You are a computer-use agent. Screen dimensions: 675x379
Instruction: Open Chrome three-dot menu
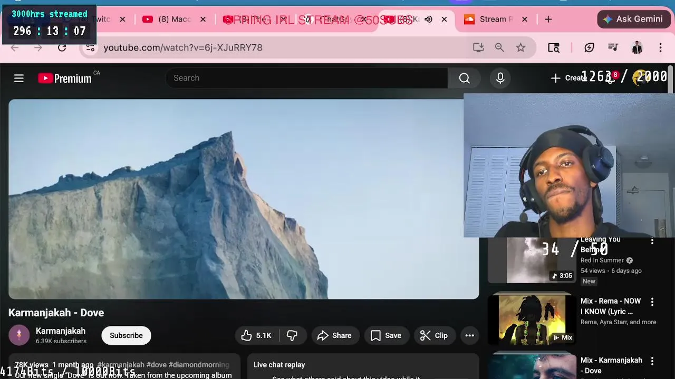coord(660,47)
